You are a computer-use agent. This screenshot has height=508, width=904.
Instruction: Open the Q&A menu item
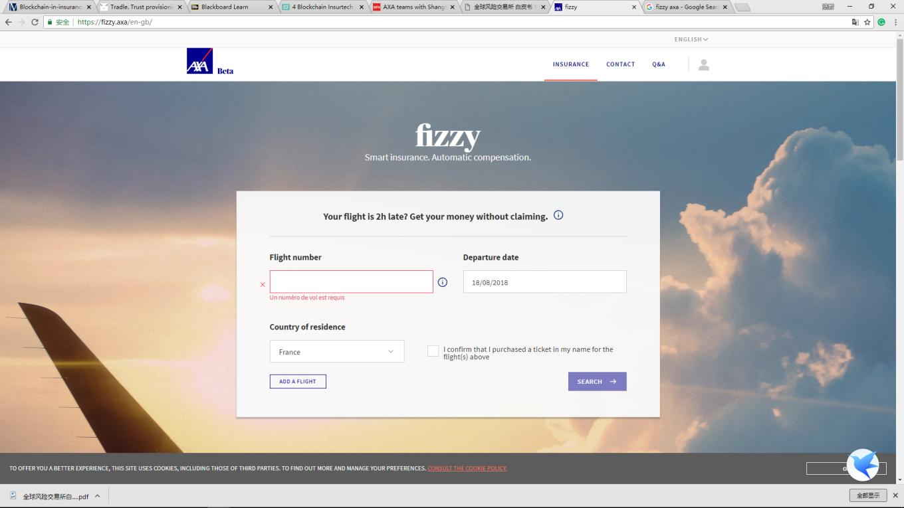point(659,64)
